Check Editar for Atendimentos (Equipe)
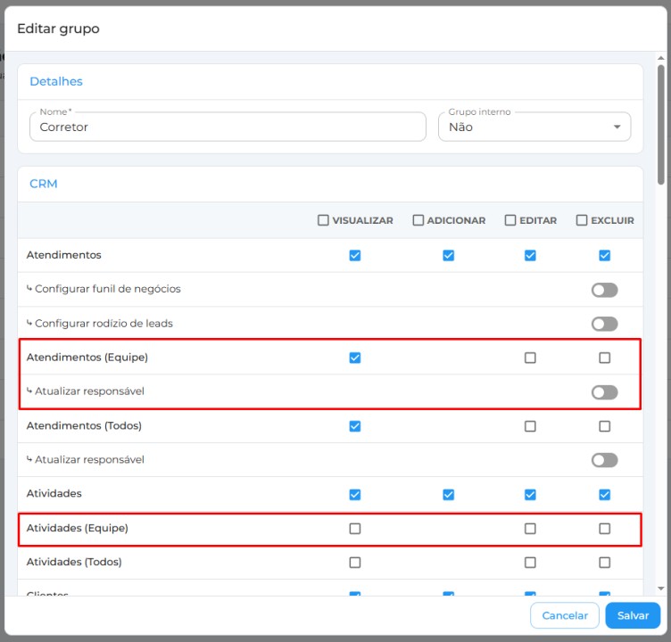This screenshot has height=642, width=671. 530,358
